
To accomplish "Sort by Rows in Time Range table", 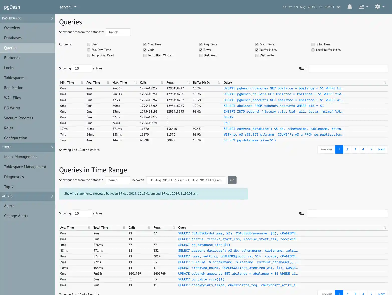I will pyautogui.click(x=174, y=228).
